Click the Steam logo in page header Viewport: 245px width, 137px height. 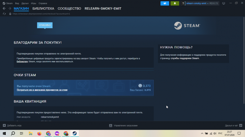pos(187,25)
